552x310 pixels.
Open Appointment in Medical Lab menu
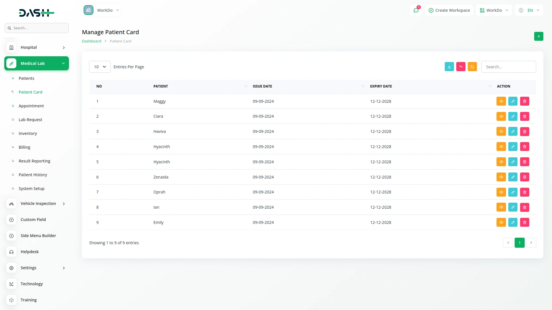click(31, 106)
